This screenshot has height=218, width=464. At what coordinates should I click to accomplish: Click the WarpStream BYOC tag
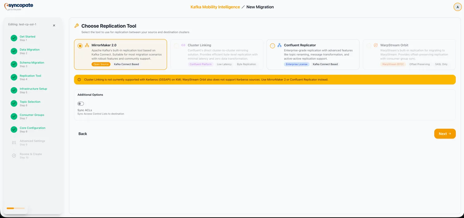(x=393, y=64)
